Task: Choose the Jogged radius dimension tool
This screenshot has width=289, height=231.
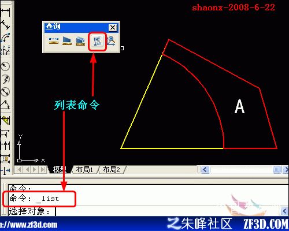Action: coord(5,79)
